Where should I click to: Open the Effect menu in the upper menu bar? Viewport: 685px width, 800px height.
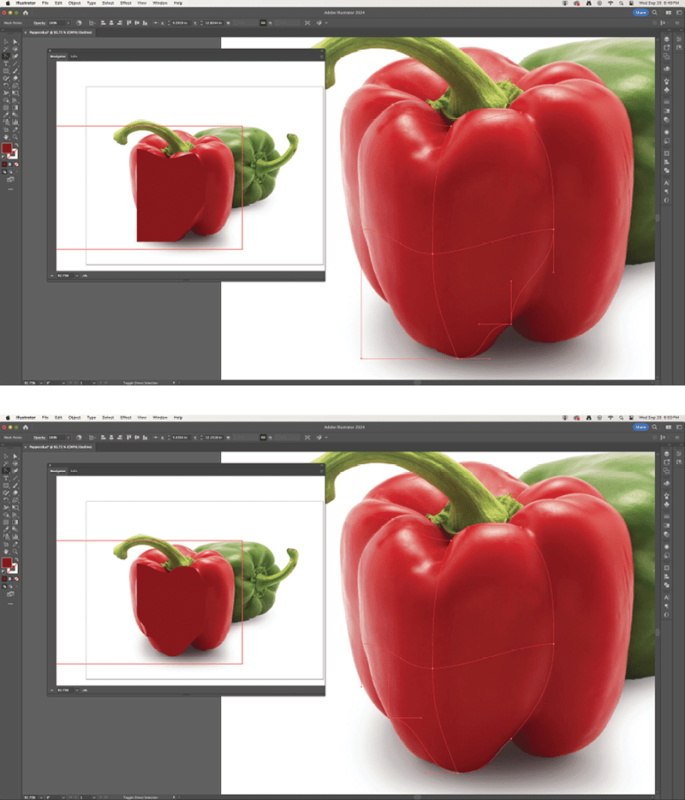(x=126, y=3)
